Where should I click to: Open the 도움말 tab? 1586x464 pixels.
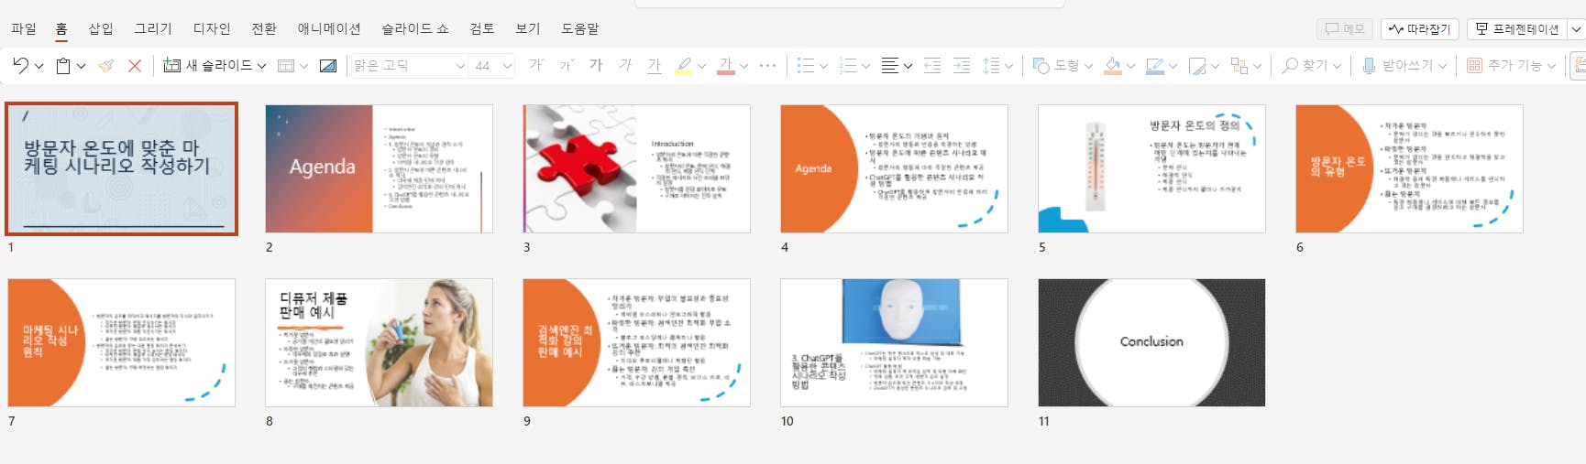coord(580,28)
